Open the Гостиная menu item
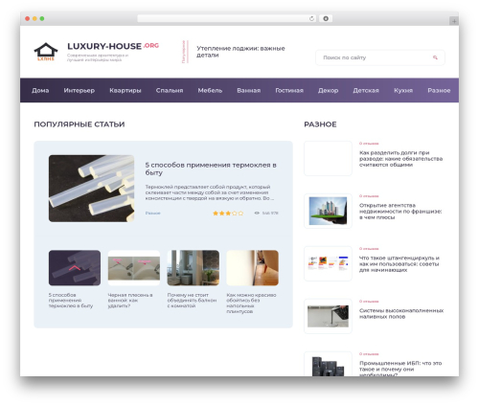Image resolution: width=479 pixels, height=405 pixels. click(x=289, y=90)
